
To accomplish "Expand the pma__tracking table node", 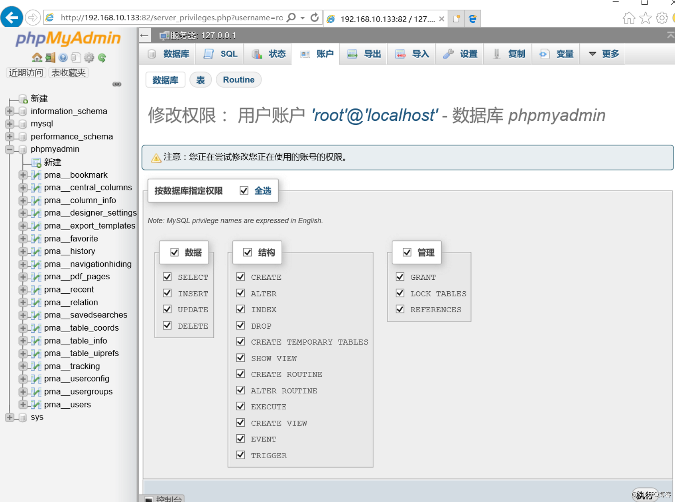I will [x=23, y=366].
